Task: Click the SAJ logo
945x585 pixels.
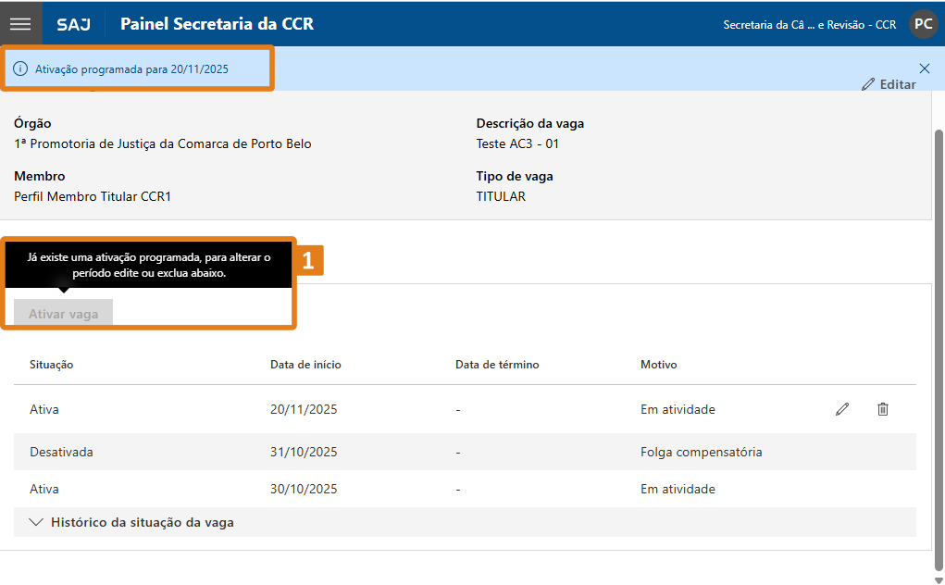Action: 73,24
